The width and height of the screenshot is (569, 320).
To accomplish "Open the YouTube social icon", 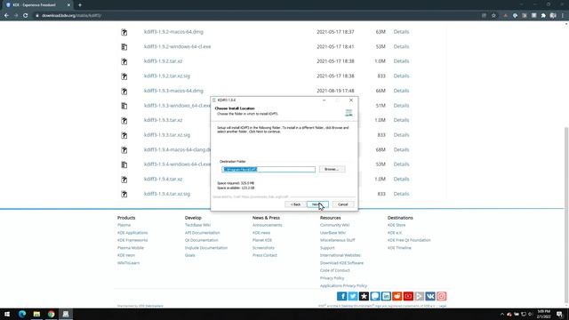I will click(x=408, y=296).
